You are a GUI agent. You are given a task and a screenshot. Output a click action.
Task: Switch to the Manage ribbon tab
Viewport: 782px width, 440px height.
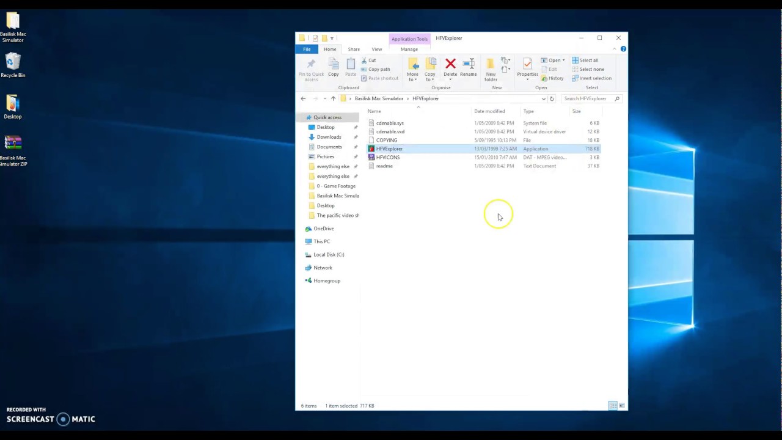point(409,49)
